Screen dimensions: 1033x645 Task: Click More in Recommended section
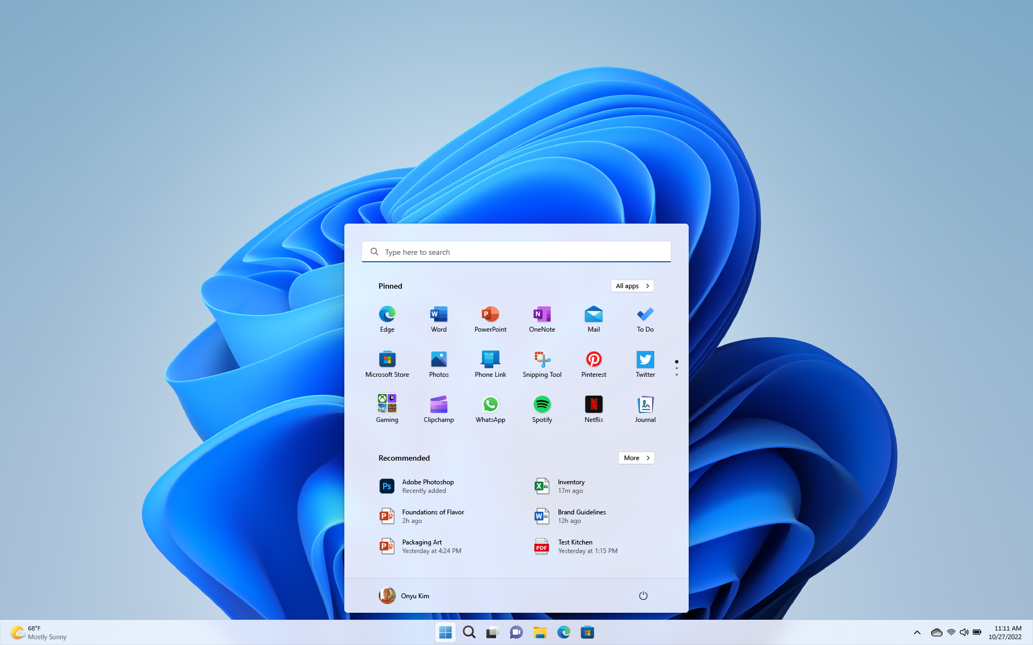(x=636, y=457)
